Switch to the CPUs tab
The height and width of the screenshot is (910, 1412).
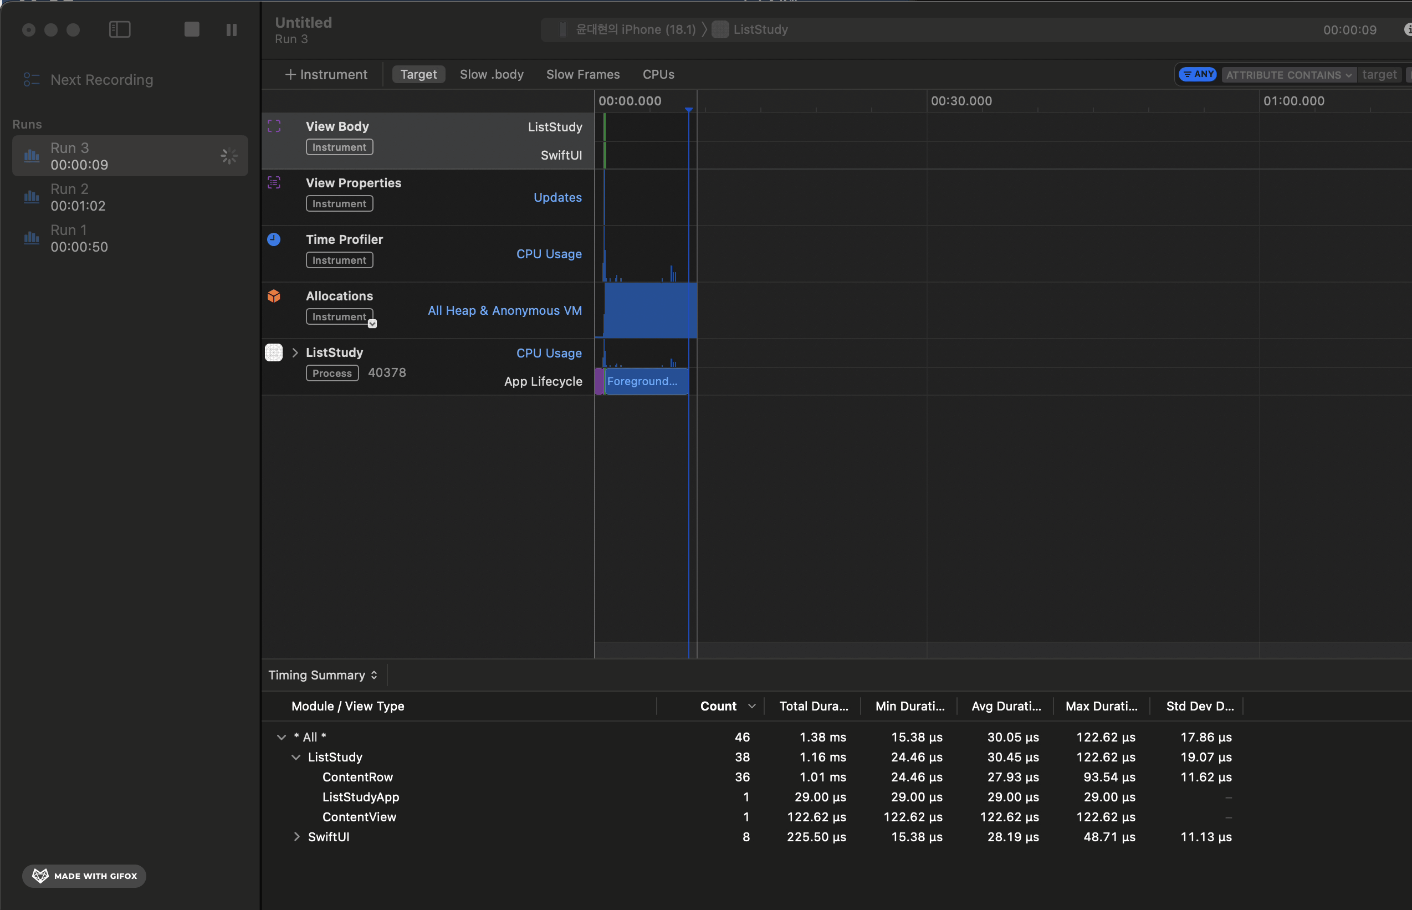tap(659, 74)
